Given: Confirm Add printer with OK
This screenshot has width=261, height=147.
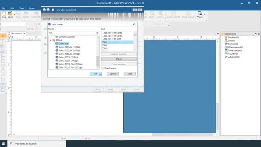Looking at the screenshot, I should (x=96, y=73).
